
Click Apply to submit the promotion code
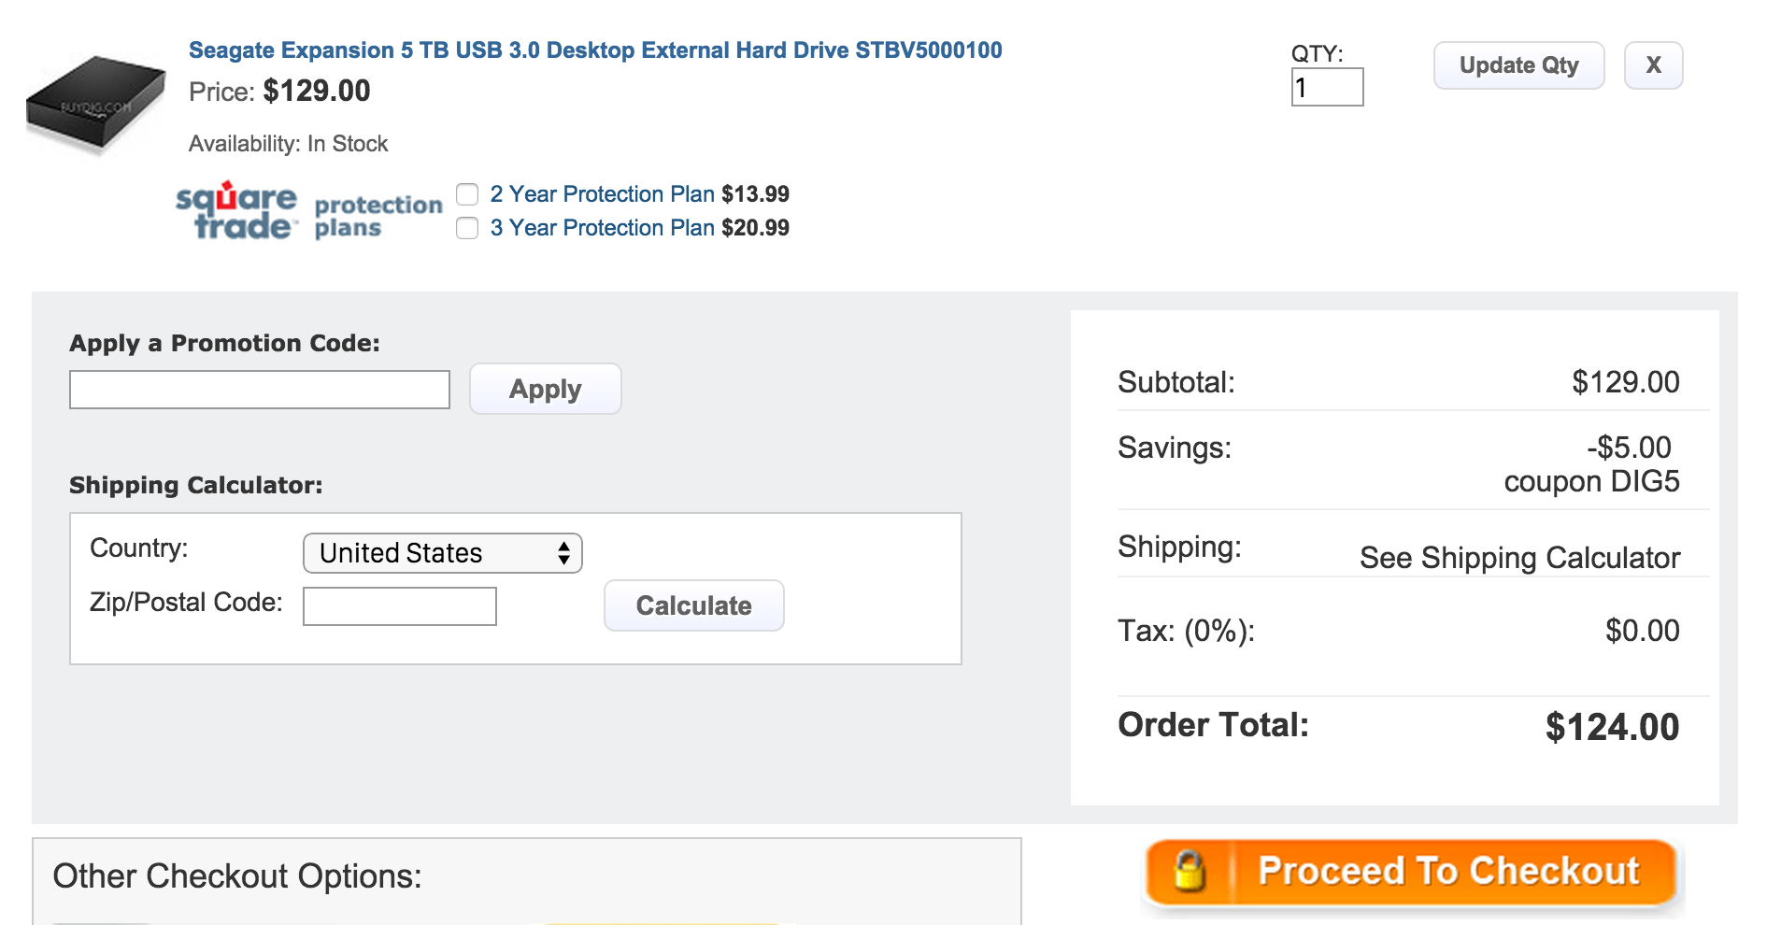tap(546, 389)
